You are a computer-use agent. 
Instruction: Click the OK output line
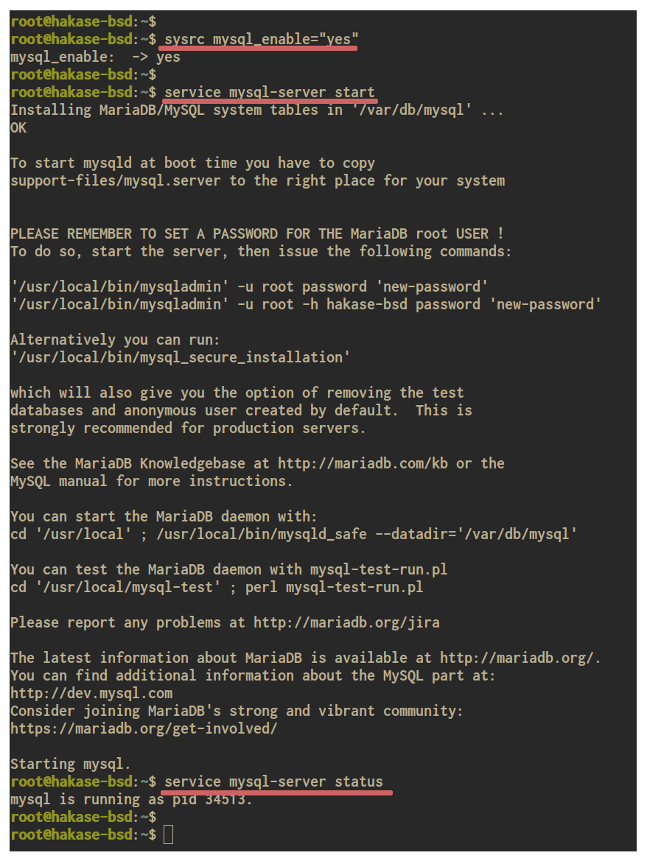point(18,128)
